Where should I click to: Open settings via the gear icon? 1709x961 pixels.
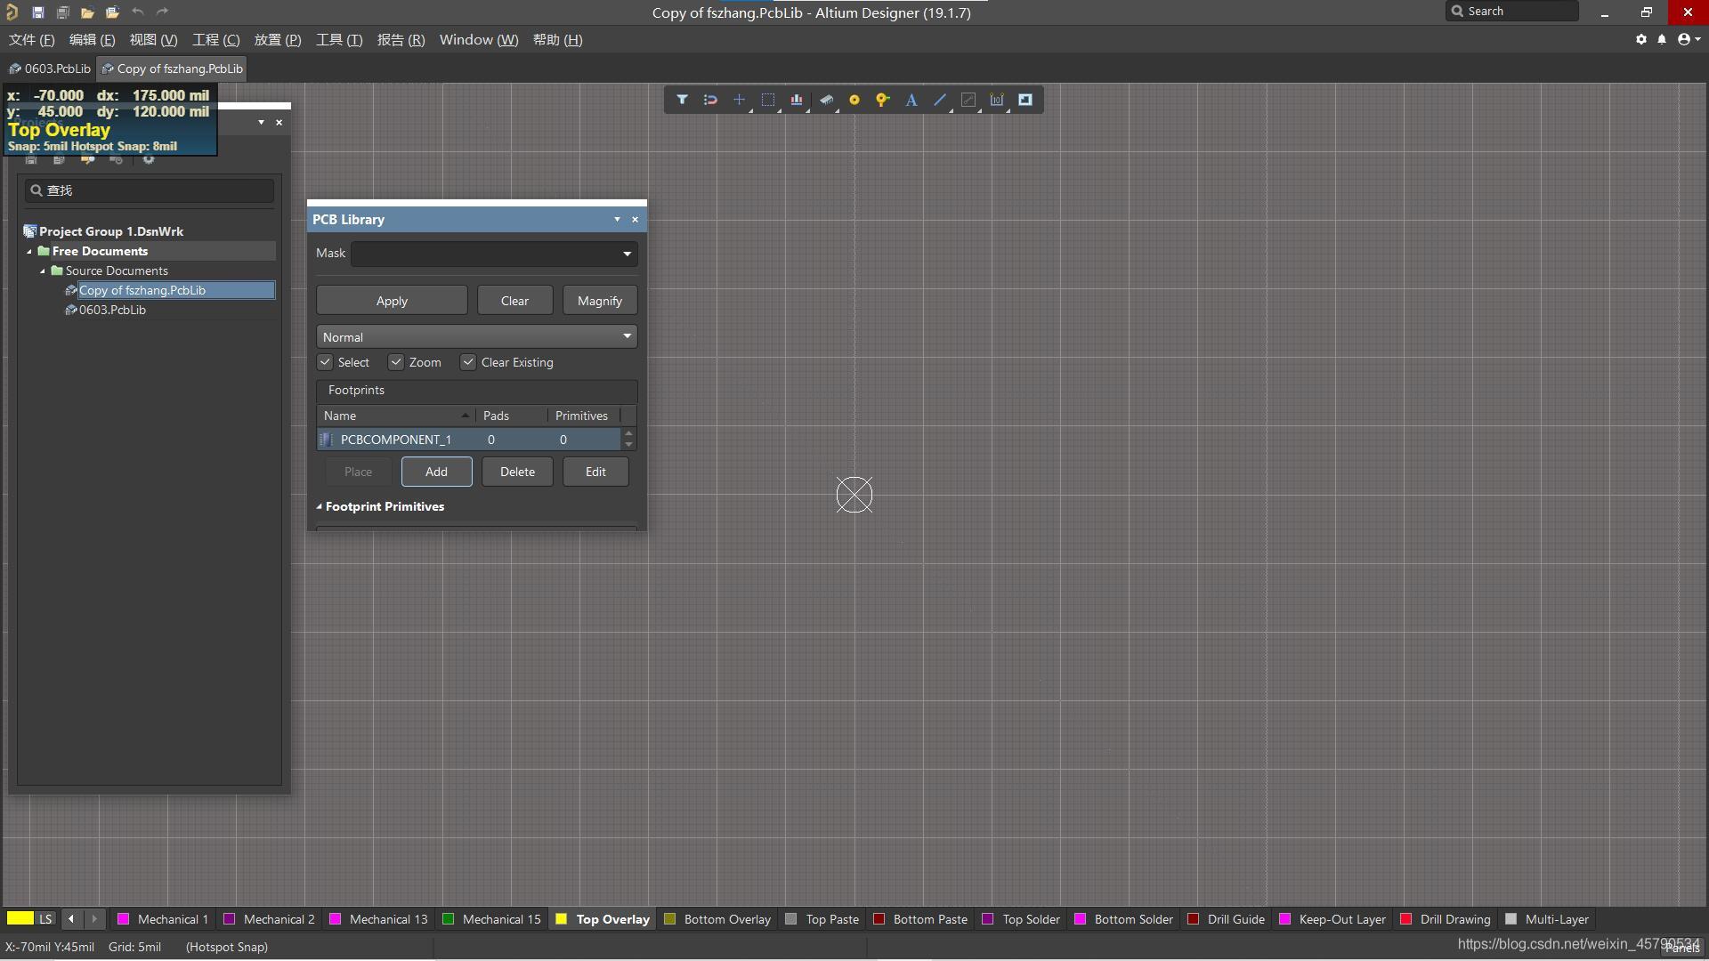[1641, 39]
